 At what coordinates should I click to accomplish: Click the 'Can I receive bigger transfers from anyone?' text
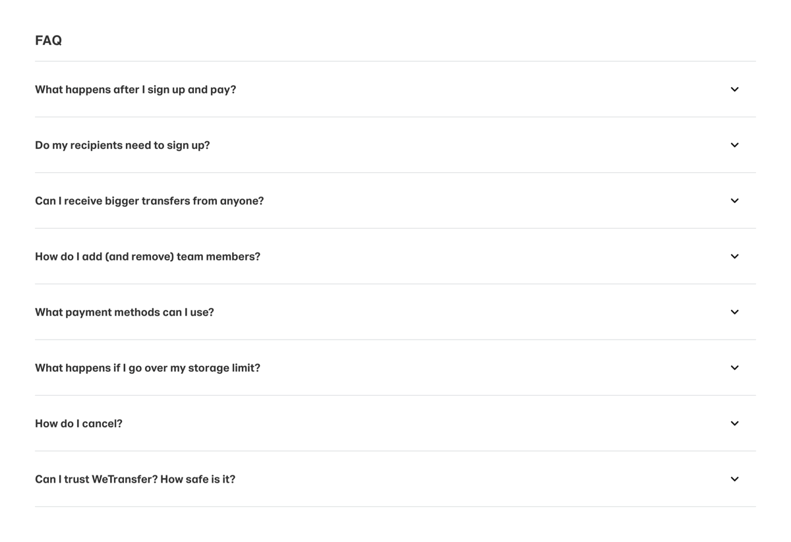(x=149, y=200)
